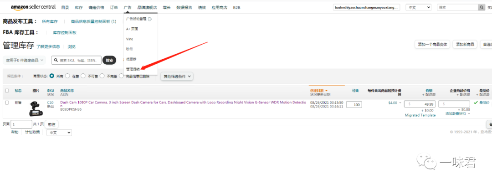Click the sort arrow beside 创建日期
This screenshot has width=492, height=184.
coord(326,91)
